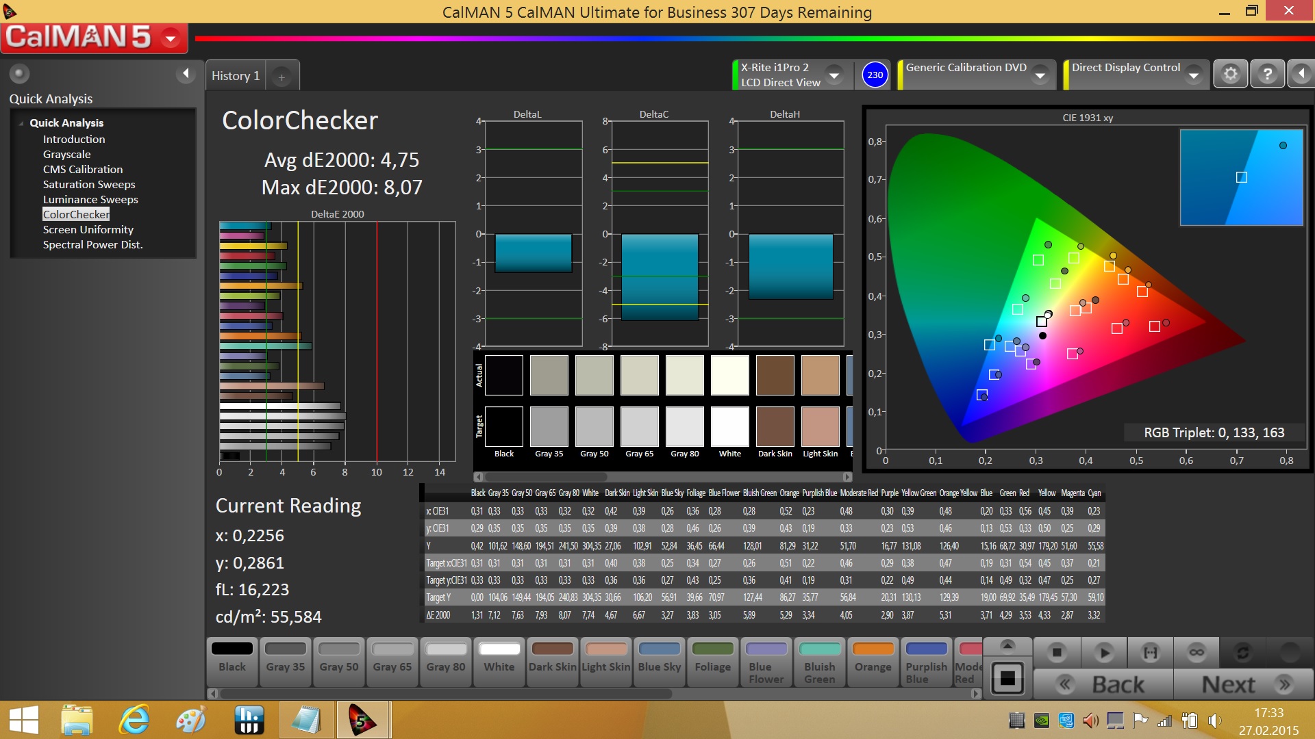Click the Dark Skin actual swatch thumbnail
The height and width of the screenshot is (739, 1315).
tap(775, 374)
